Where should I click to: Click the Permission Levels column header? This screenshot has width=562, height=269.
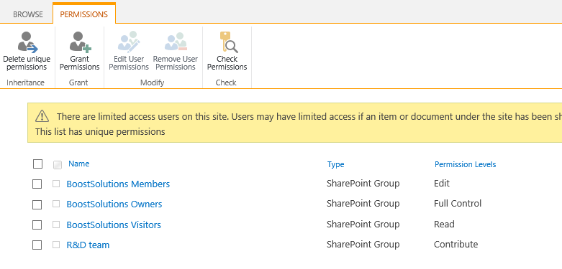(x=466, y=164)
